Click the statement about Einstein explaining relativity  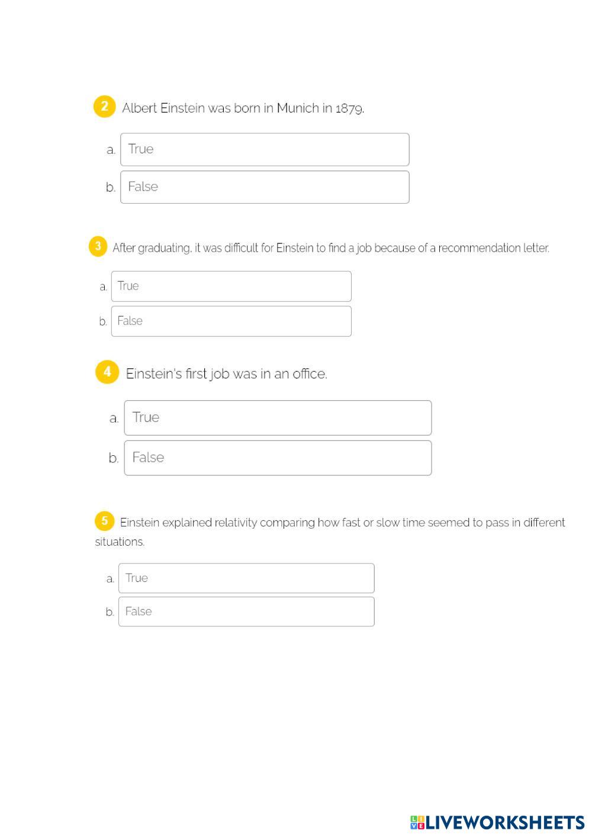(x=342, y=523)
